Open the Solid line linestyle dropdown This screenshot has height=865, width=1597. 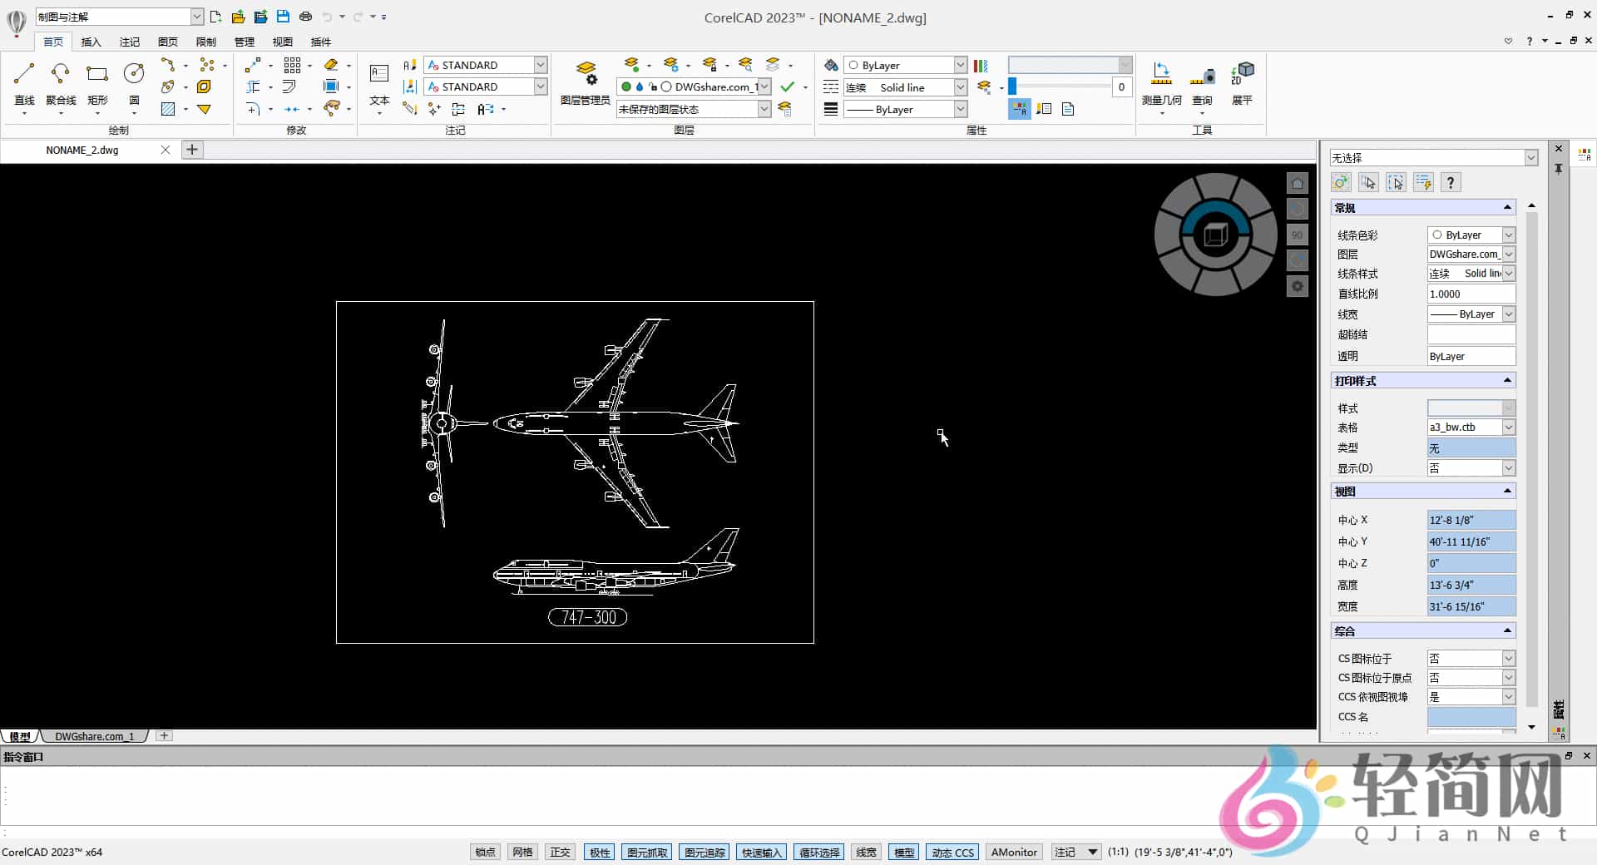click(x=962, y=86)
